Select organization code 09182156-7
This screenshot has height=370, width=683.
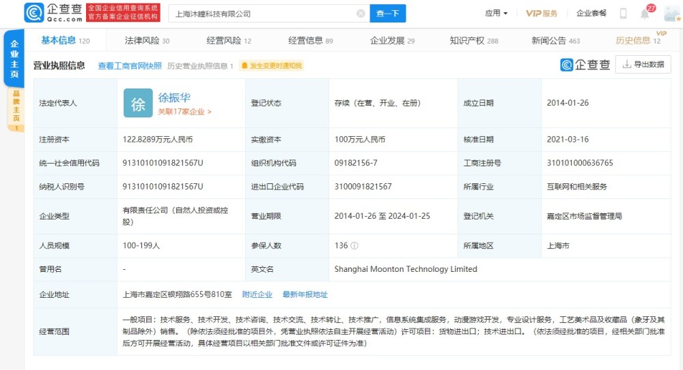tap(356, 163)
